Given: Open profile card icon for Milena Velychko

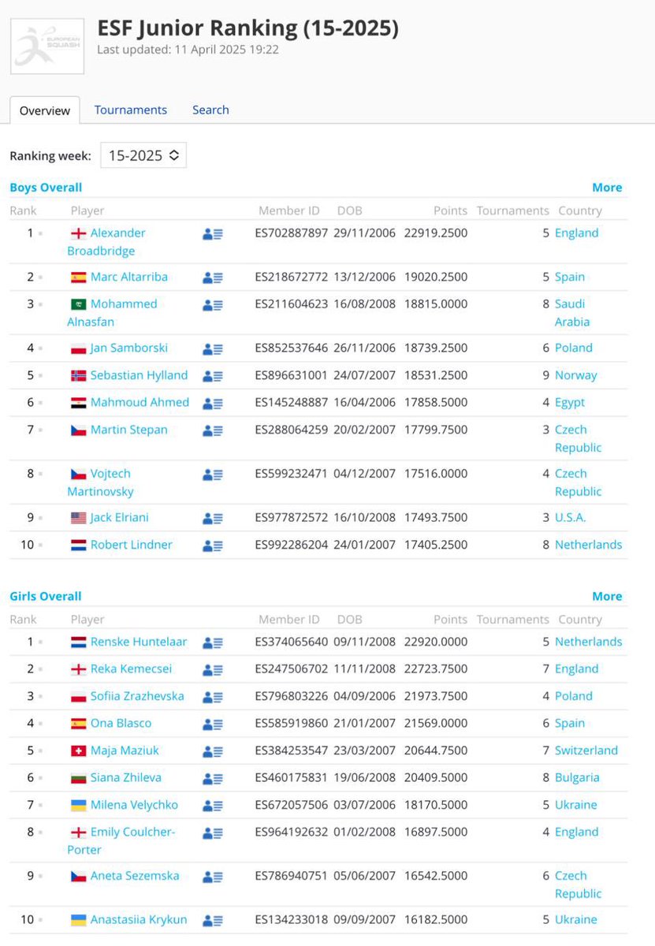Looking at the screenshot, I should click(213, 806).
